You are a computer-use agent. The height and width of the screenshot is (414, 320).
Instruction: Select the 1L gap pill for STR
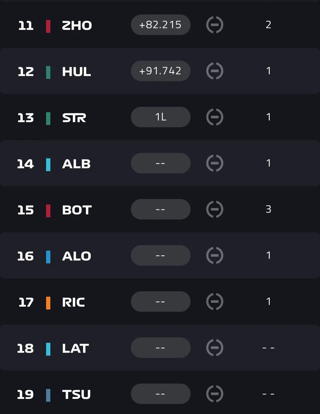[160, 117]
